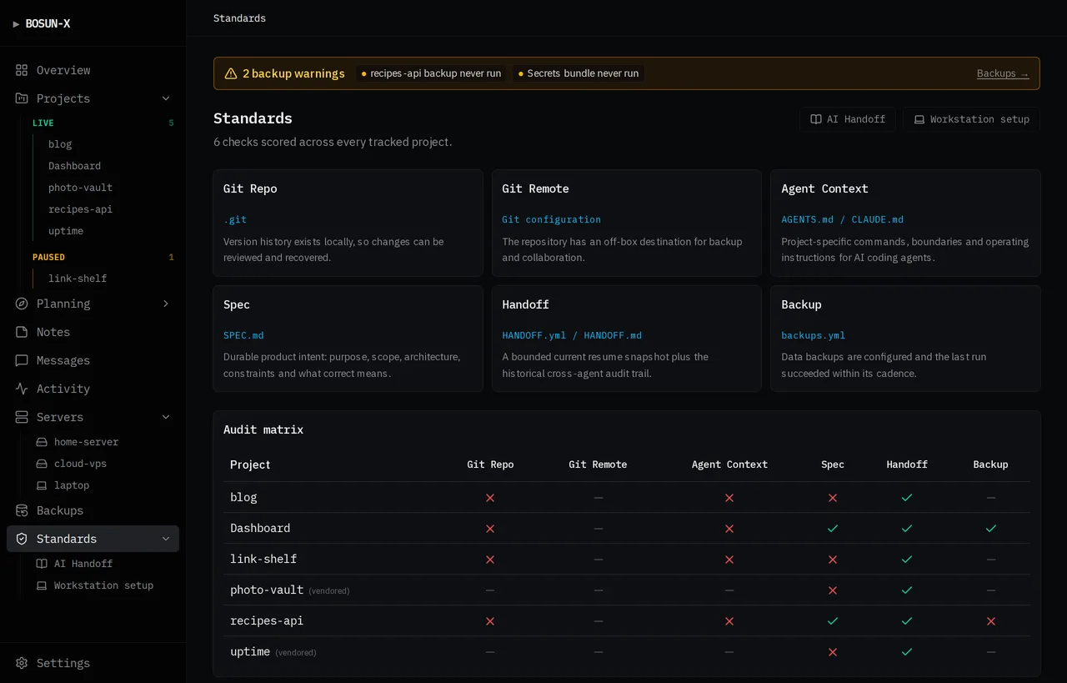Click the Planning compass icon
Screen dimensions: 1067x683
coord(22,304)
